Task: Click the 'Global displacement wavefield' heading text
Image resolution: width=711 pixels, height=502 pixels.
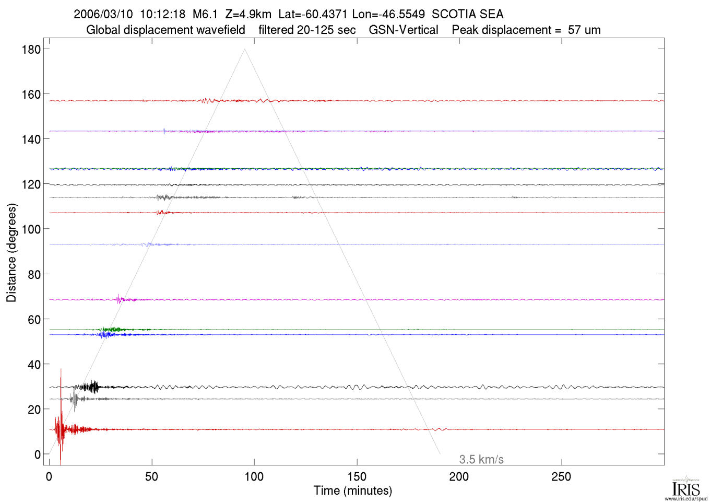Action: [165, 30]
